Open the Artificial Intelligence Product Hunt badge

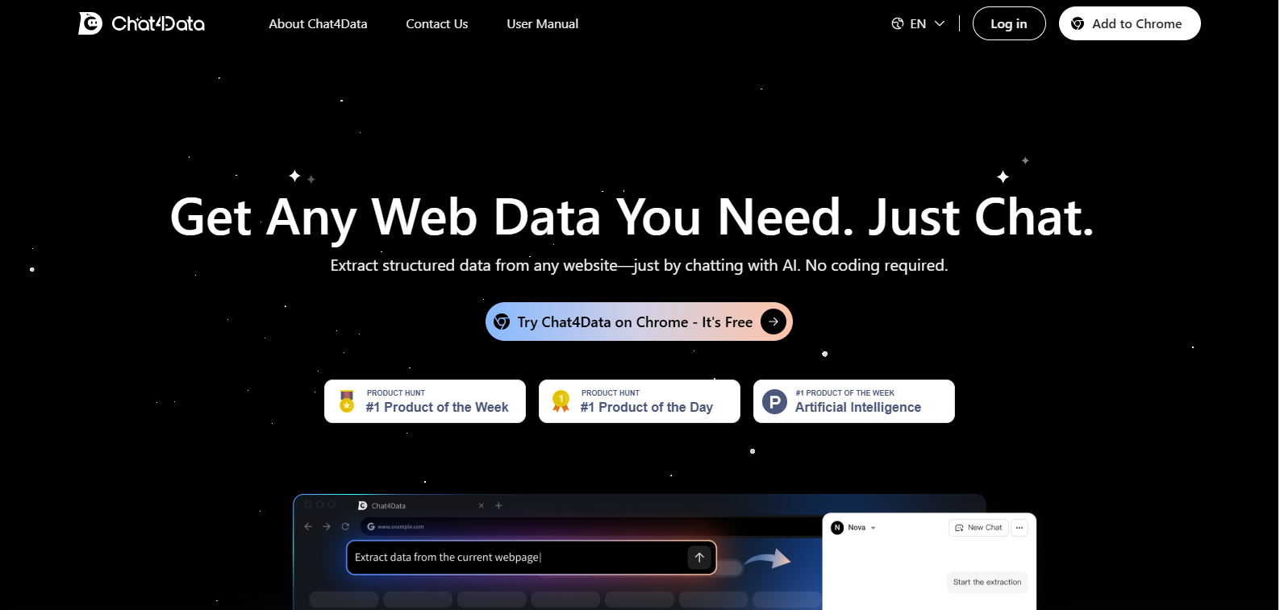[x=854, y=401]
